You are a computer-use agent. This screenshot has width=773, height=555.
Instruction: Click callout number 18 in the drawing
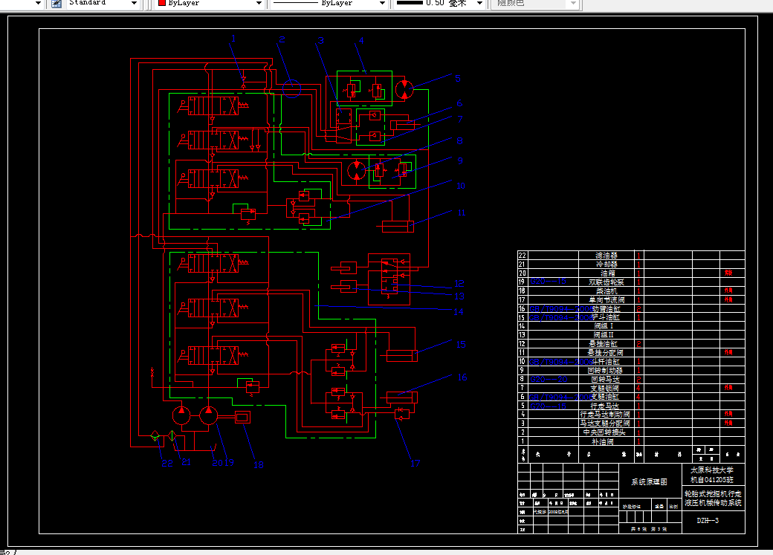click(259, 465)
